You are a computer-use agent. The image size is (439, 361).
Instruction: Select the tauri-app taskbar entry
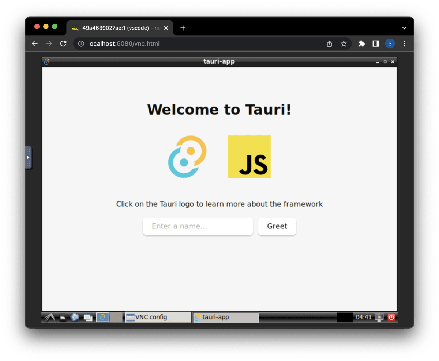226,318
